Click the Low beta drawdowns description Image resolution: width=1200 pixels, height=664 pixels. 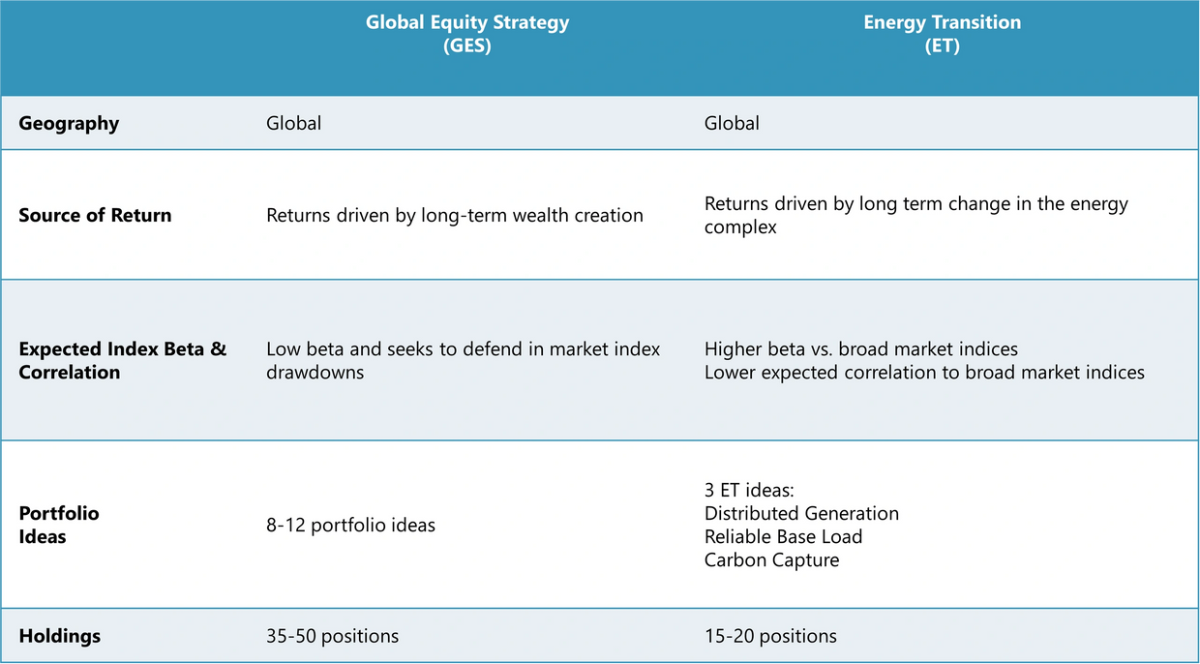463,360
